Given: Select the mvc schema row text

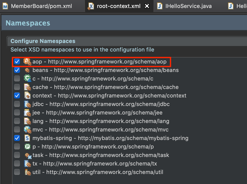Looking at the screenshot, I should click(x=100, y=130).
